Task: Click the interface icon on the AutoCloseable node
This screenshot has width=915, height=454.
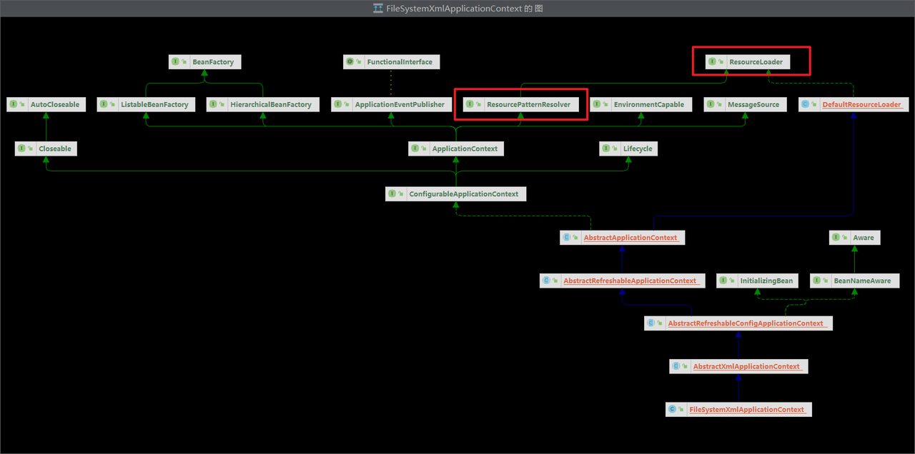Action: point(13,104)
